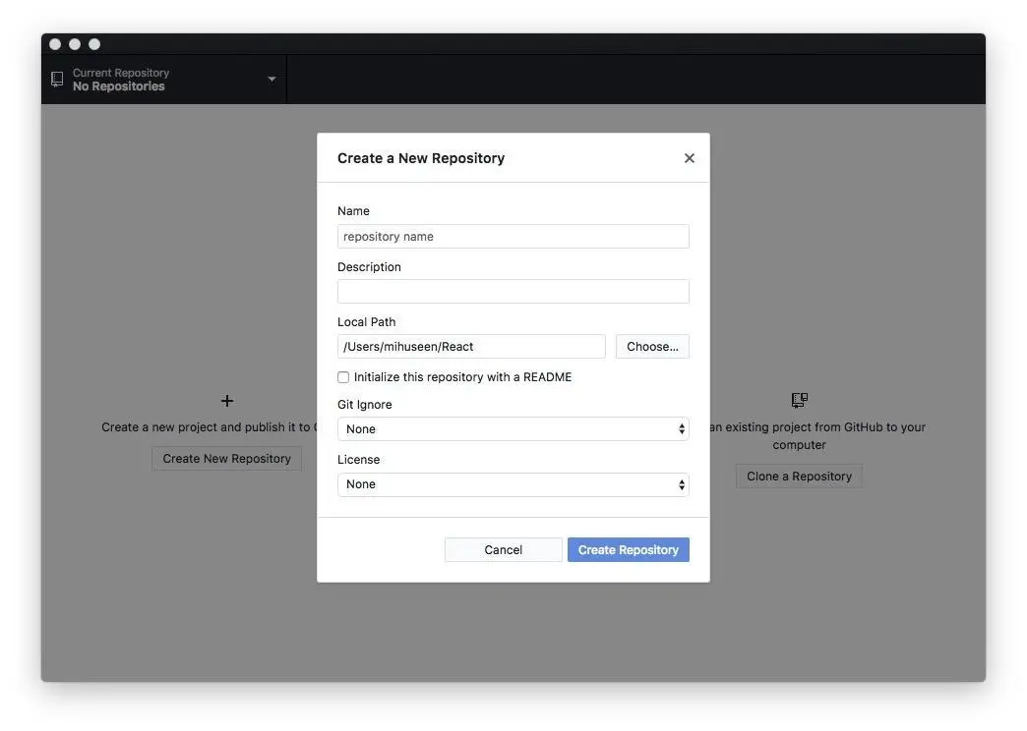Click the "No Repositories" text
The height and width of the screenshot is (731, 1027).
click(x=119, y=86)
